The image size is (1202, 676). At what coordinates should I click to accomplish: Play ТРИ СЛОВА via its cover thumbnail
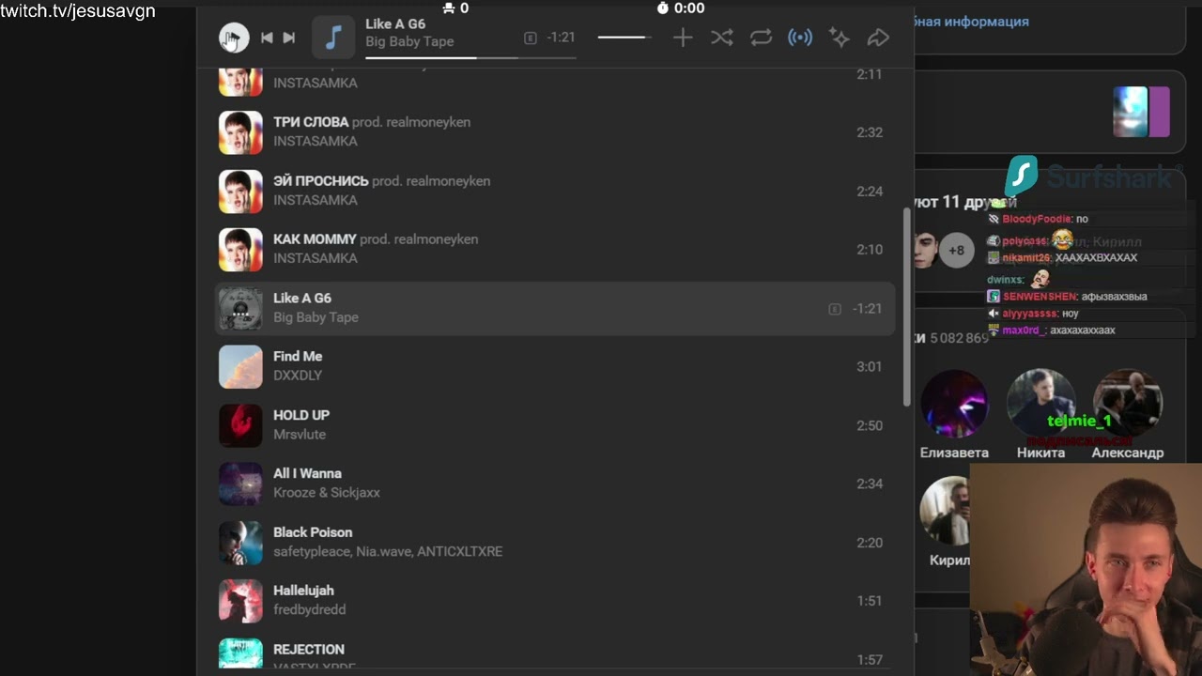point(240,132)
